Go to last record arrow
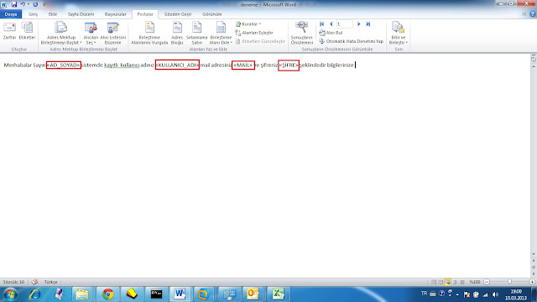 pos(368,24)
